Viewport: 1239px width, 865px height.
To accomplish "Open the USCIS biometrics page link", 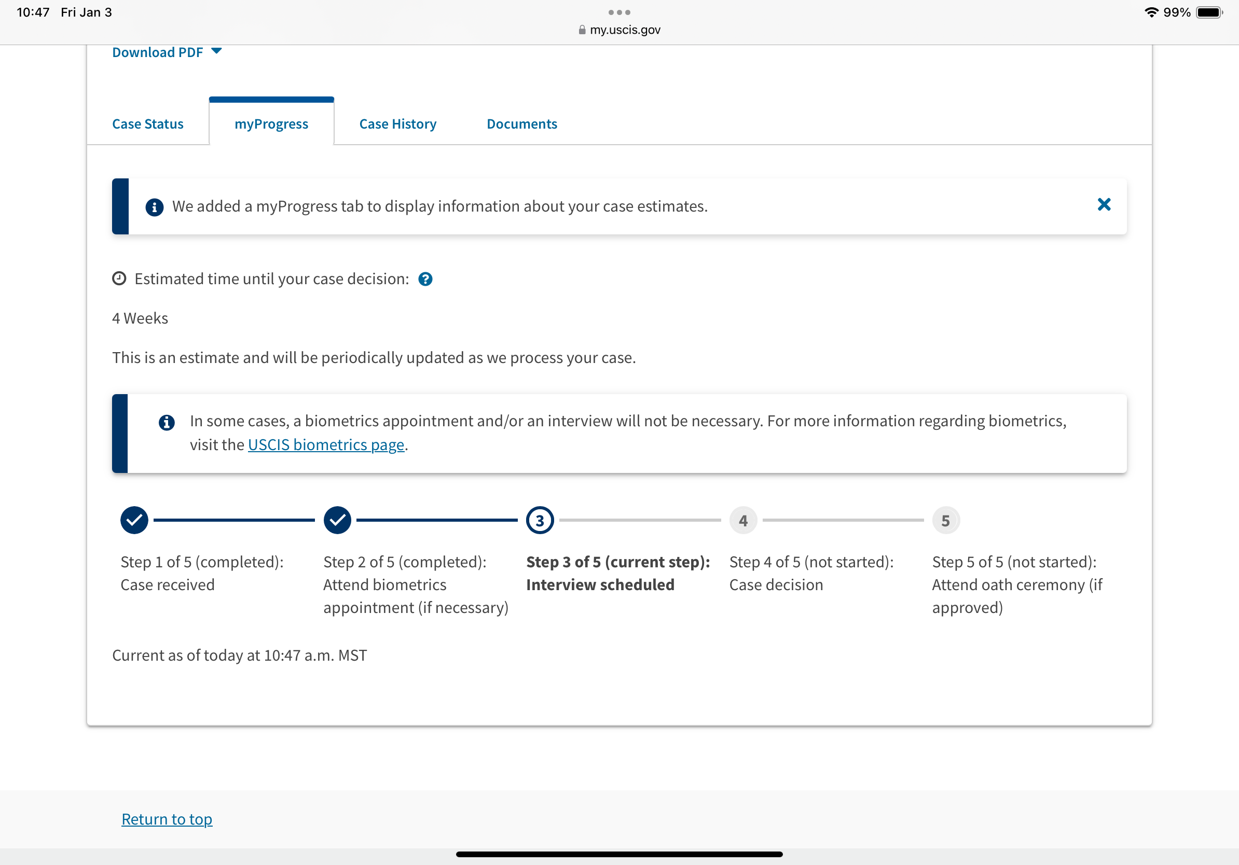I will [326, 445].
